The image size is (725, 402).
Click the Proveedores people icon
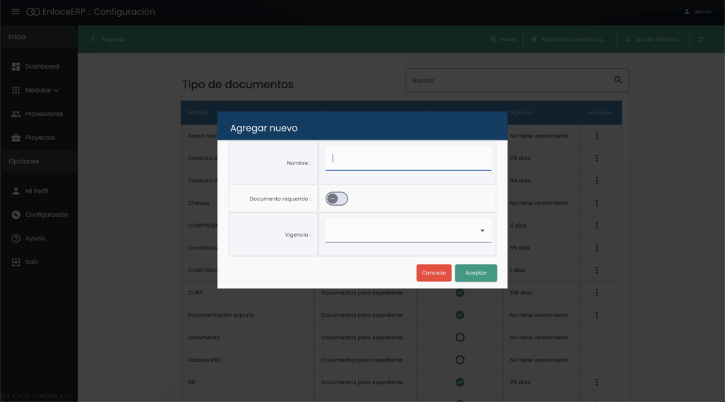(16, 114)
